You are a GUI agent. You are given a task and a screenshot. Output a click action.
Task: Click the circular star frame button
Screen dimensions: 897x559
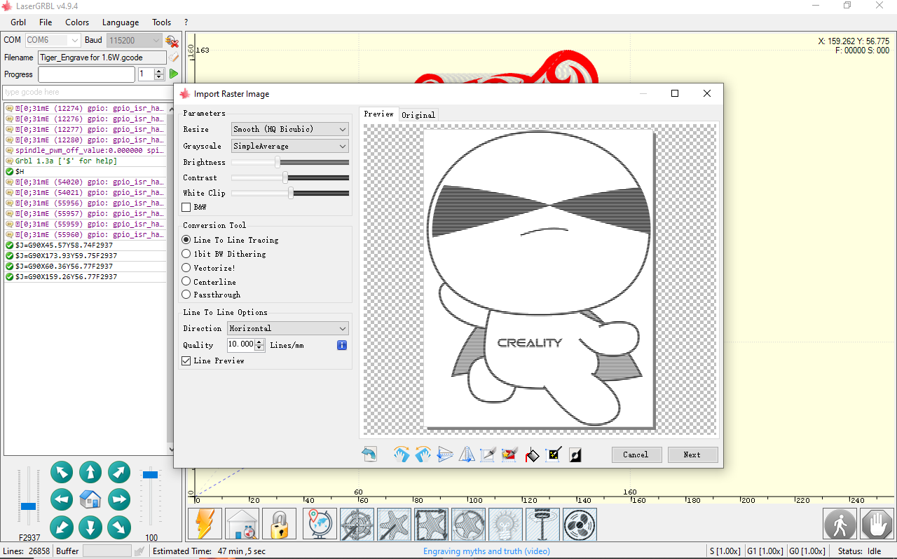point(468,524)
